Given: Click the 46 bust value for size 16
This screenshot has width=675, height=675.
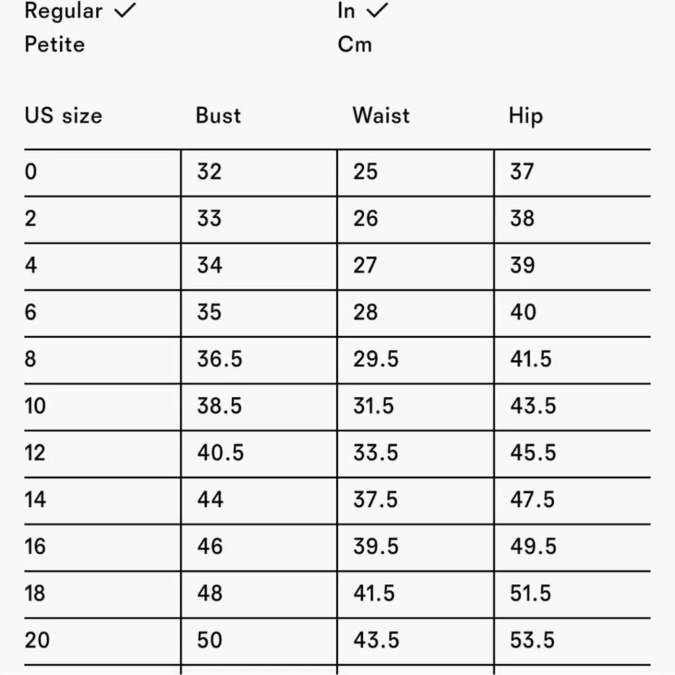Looking at the screenshot, I should [210, 546].
